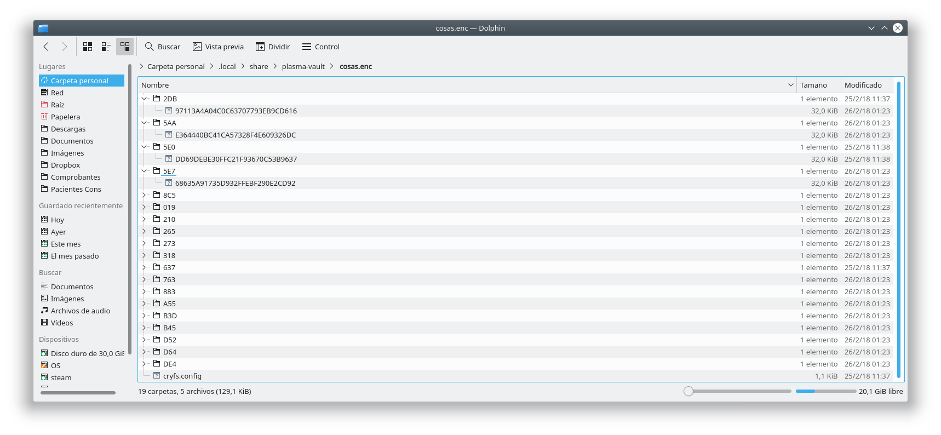The width and height of the screenshot is (941, 435).
Task: Collapse the 5AA folder
Action: click(145, 123)
